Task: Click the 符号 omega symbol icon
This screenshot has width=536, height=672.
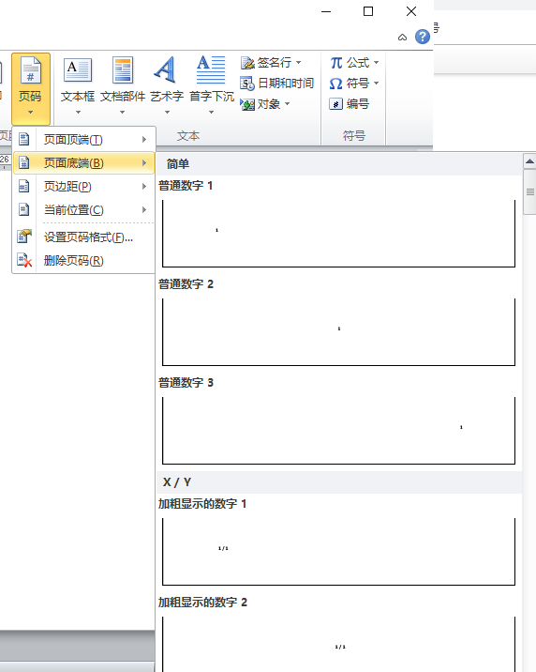Action: [336, 84]
